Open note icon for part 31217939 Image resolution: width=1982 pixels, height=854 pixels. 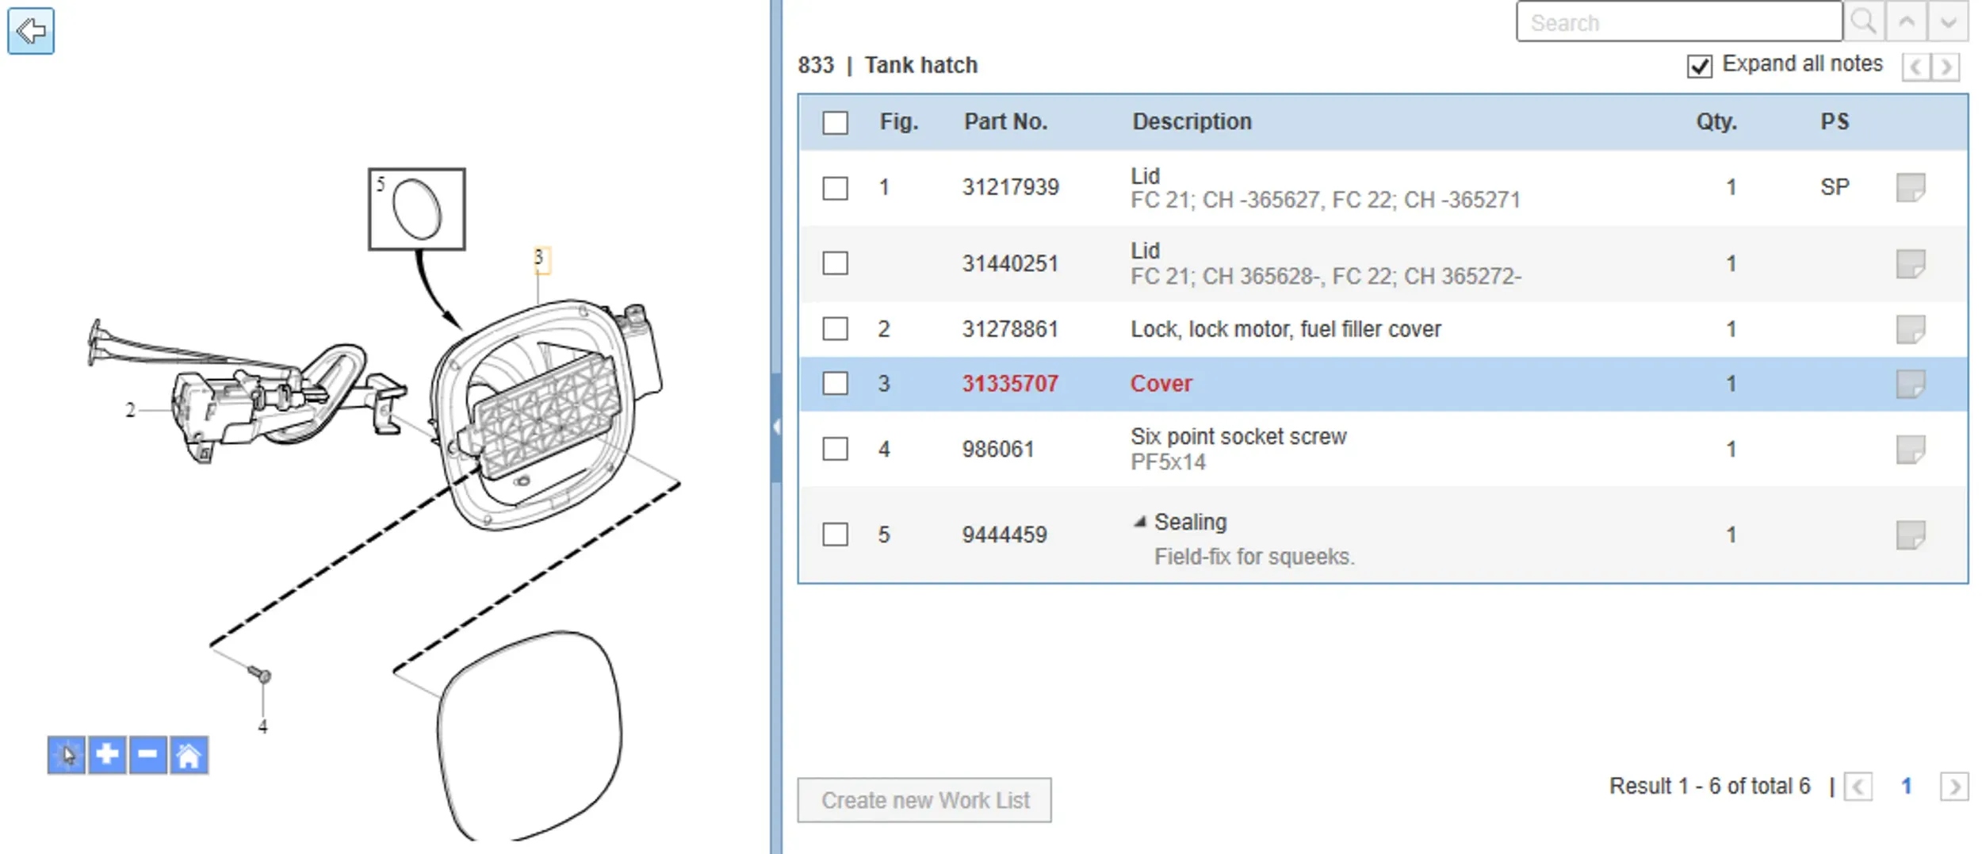(x=1911, y=188)
